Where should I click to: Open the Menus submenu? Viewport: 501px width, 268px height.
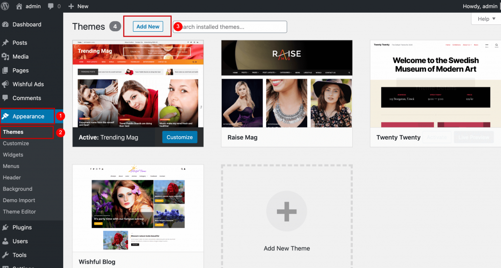pyautogui.click(x=11, y=166)
